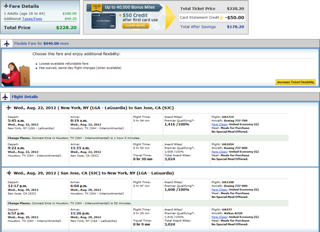This screenshot has height=232, width=320.
Task: Click the credit card image in bonus miles ad
Action: pyautogui.click(x=104, y=21)
